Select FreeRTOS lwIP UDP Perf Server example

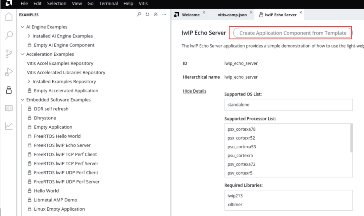point(67,181)
